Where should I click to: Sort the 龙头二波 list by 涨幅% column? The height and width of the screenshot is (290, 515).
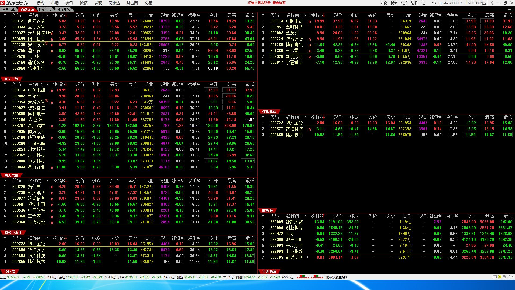click(60, 84)
